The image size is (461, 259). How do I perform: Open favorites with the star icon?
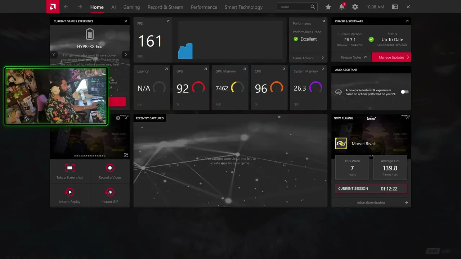[x=328, y=7]
